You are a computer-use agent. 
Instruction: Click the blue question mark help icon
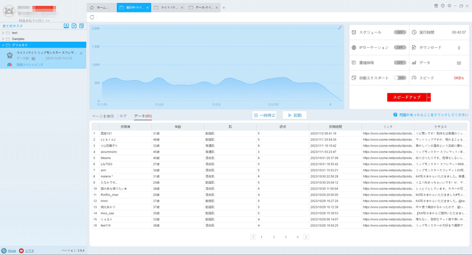point(395,115)
